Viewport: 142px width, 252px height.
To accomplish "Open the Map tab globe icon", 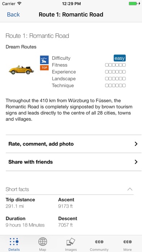I will [43, 241].
